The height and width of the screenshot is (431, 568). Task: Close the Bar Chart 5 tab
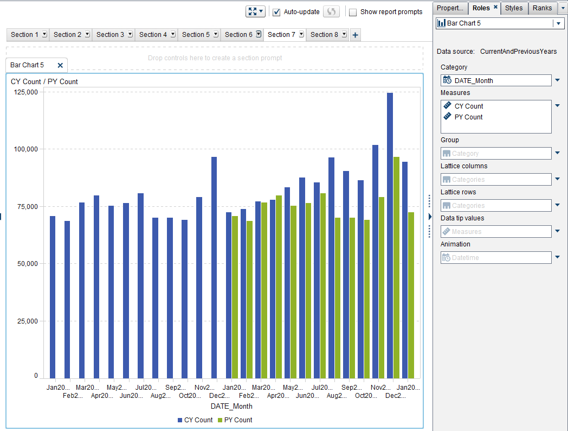click(60, 65)
